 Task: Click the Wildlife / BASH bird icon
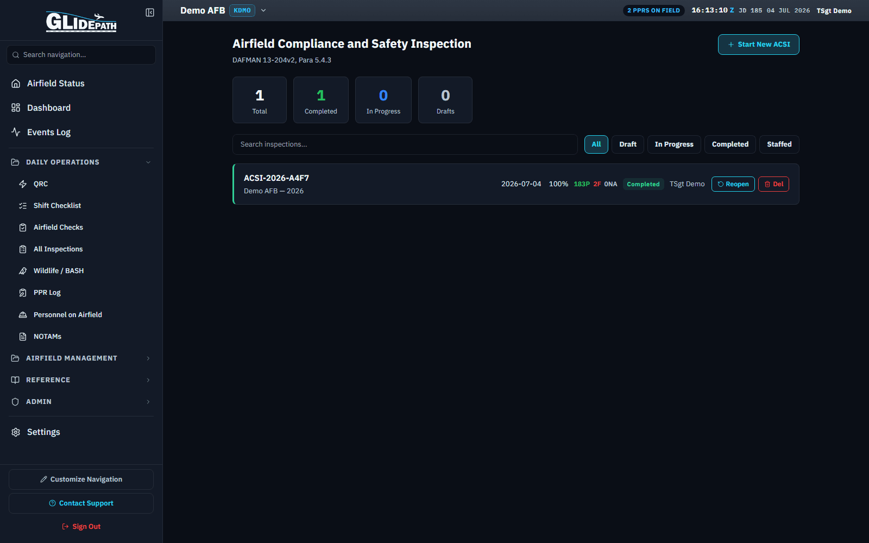coord(23,271)
